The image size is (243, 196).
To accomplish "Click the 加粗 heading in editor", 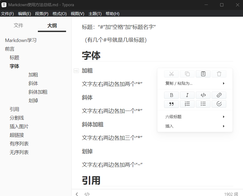I will point(87,71).
